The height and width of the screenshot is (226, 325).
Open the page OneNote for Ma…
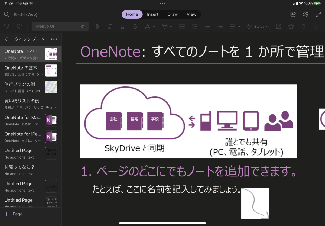pyautogui.click(x=31, y=120)
